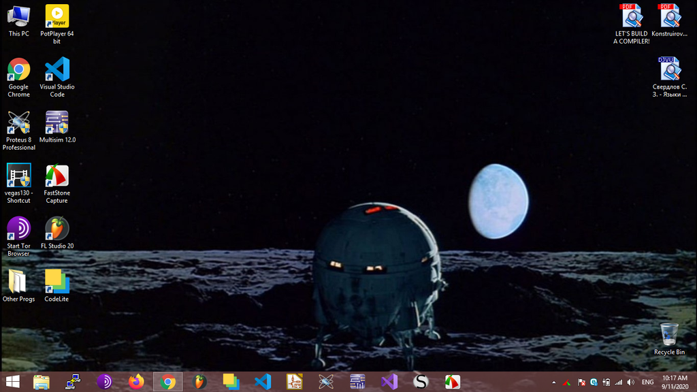
Task: Click the FastStone tray icon
Action: [x=567, y=382]
